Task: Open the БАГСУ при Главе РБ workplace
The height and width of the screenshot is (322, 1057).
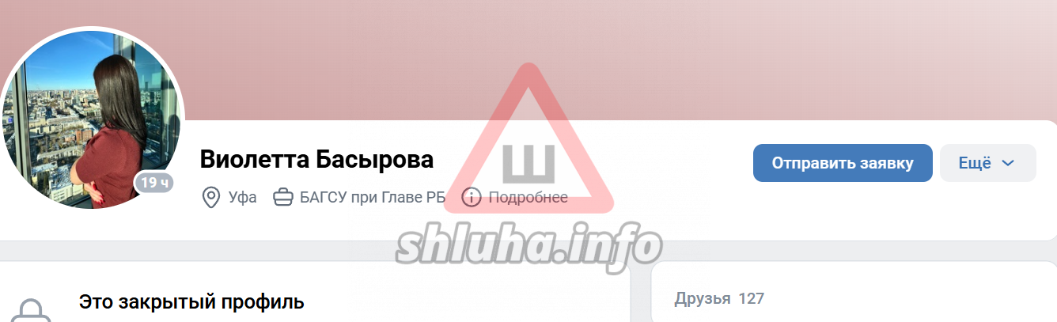Action: [x=373, y=197]
